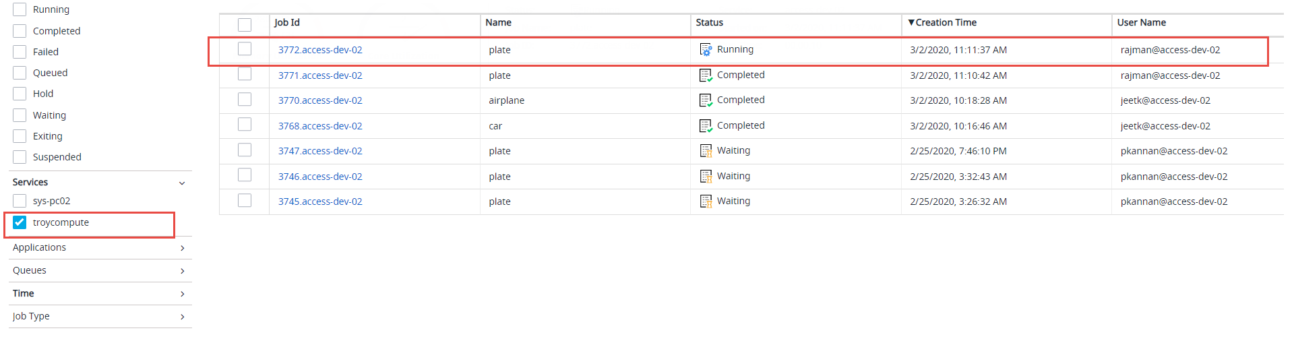Click the Waiting status icon for job 3745
The width and height of the screenshot is (1294, 341).
pyautogui.click(x=706, y=201)
